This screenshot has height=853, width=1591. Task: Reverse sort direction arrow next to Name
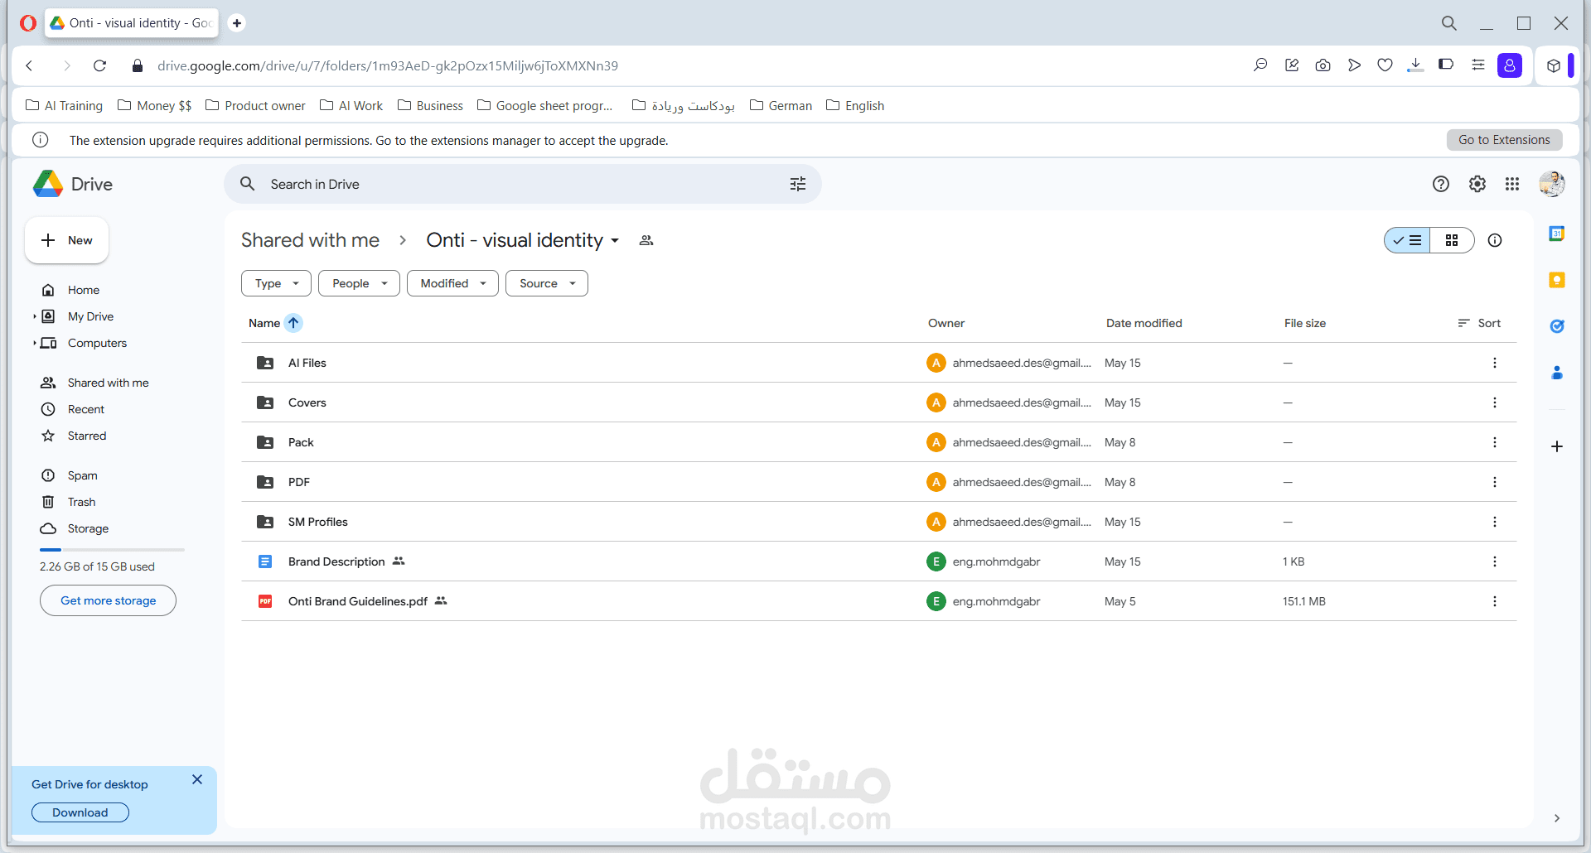click(293, 323)
